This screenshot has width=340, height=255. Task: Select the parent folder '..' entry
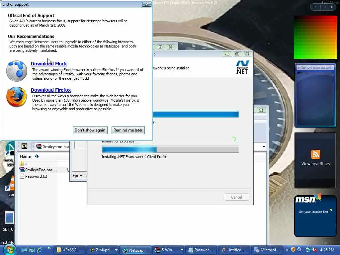(24, 164)
